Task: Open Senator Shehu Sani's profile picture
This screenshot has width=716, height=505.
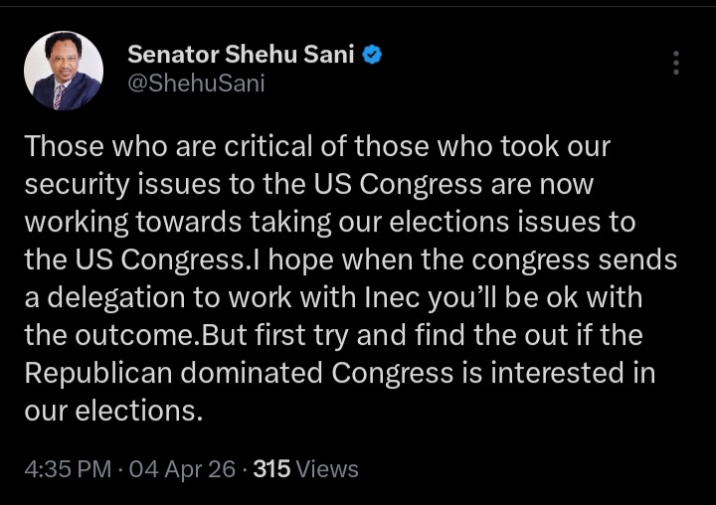Action: pyautogui.click(x=64, y=71)
